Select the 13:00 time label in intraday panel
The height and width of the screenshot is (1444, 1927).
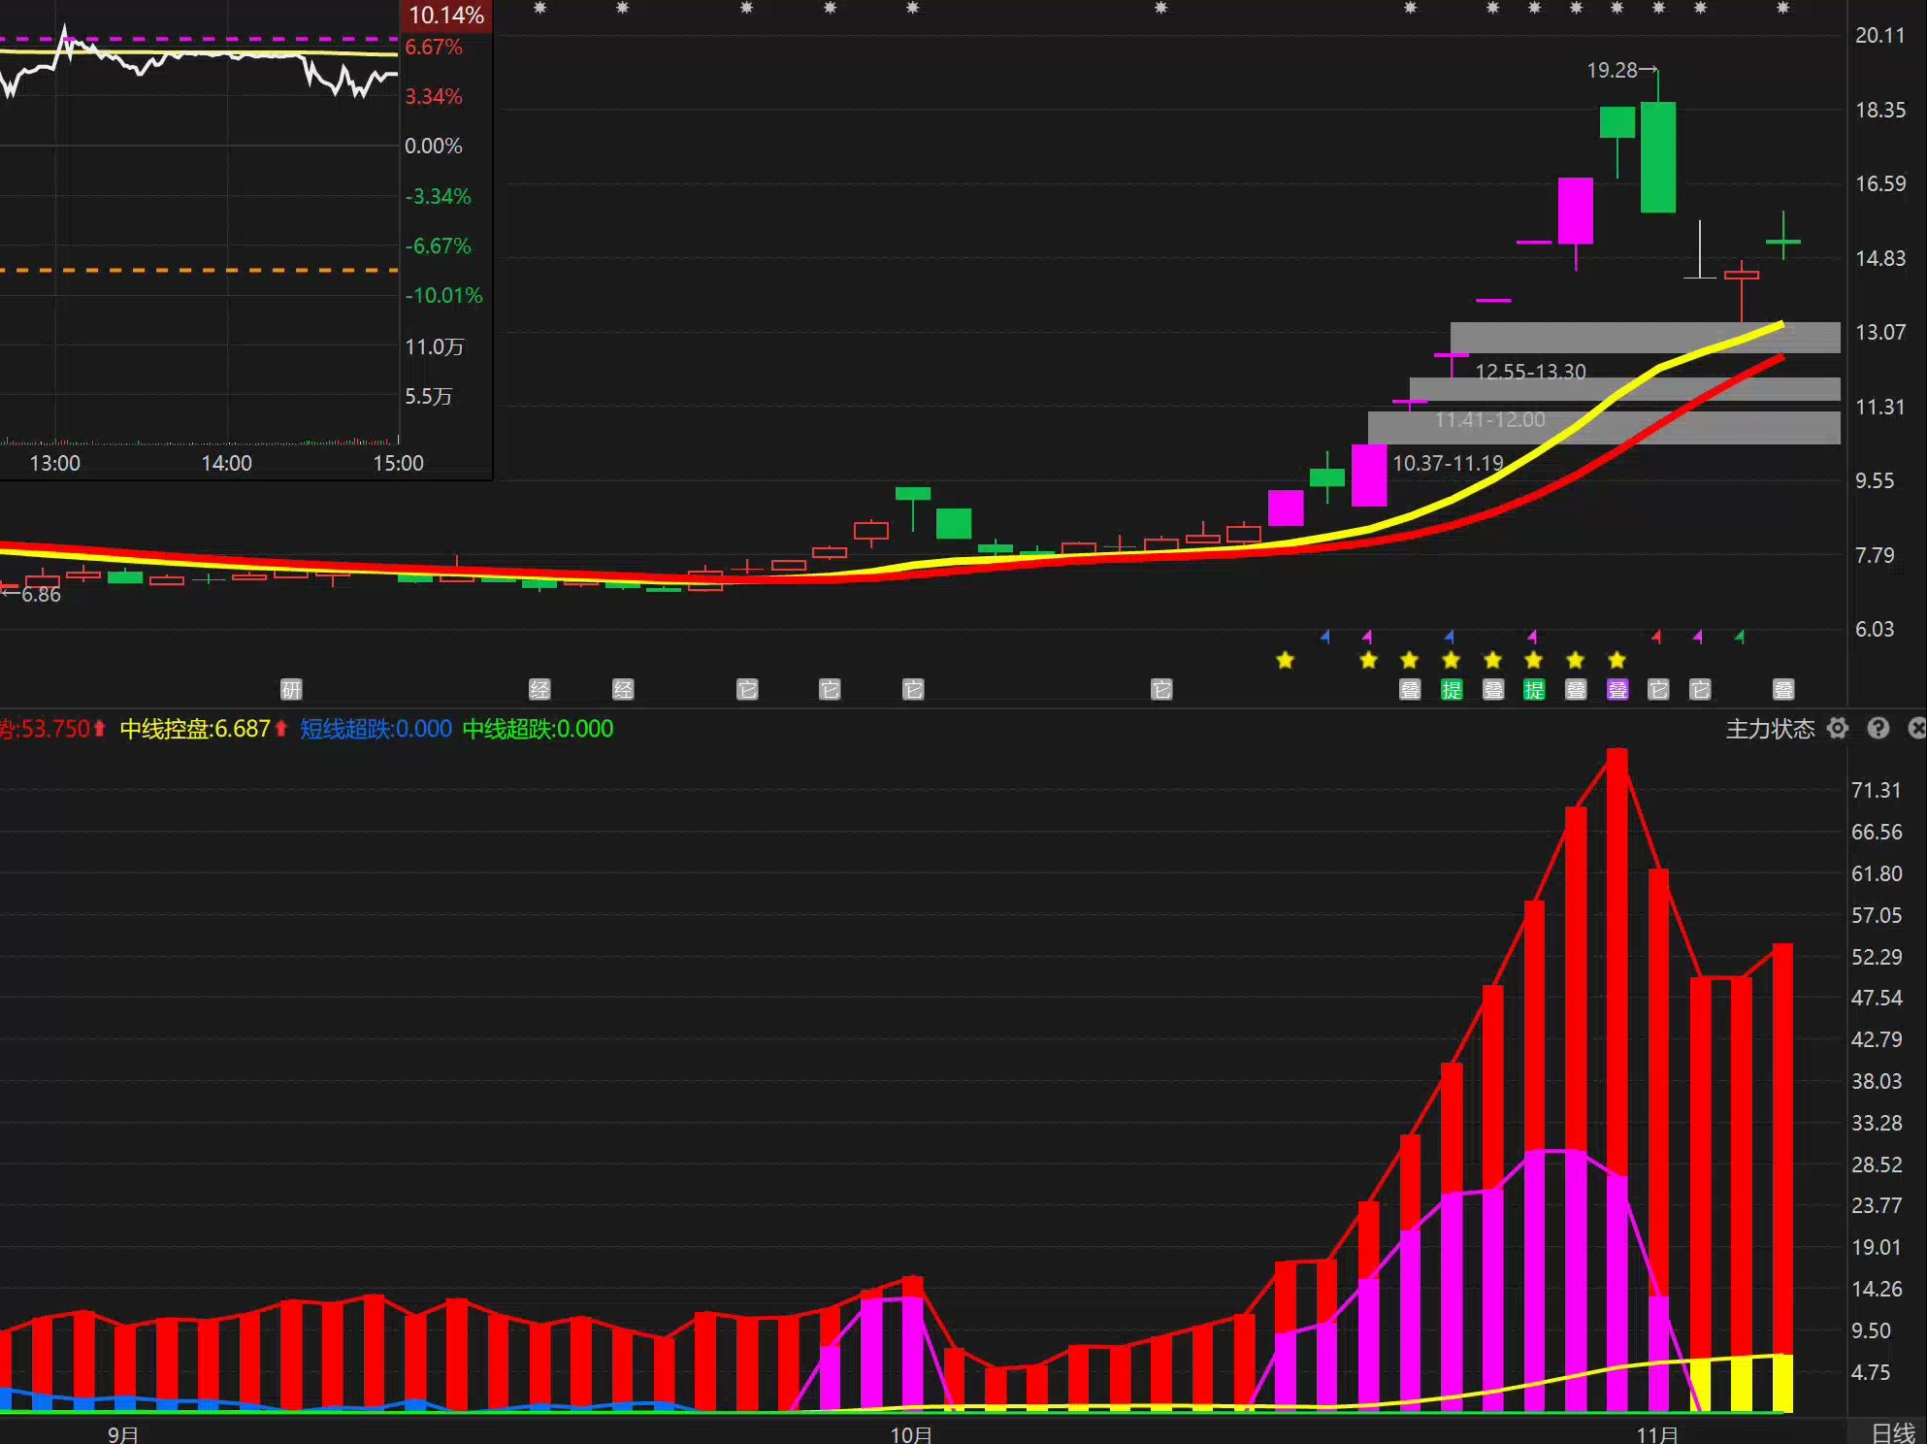pos(54,463)
